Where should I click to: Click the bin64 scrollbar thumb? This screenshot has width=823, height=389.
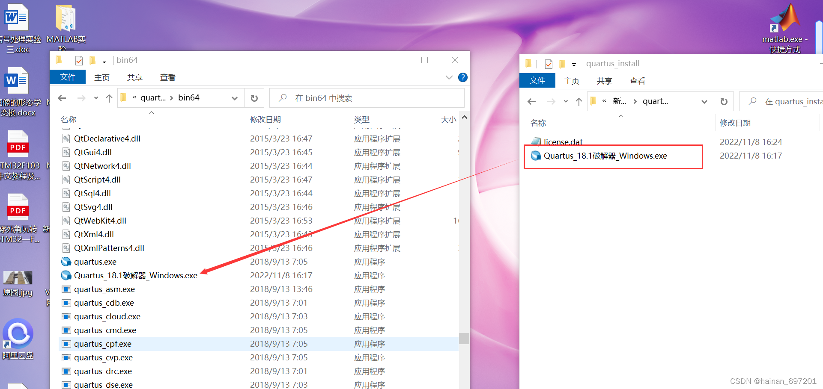(x=464, y=338)
